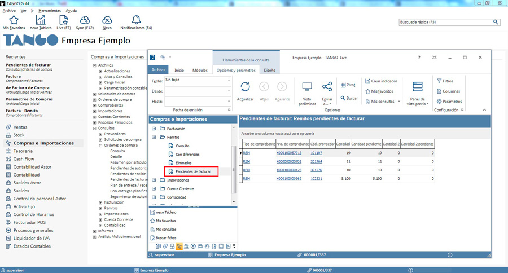Click the Archivo tab in Live
This screenshot has width=508, height=273.
[x=158, y=69]
